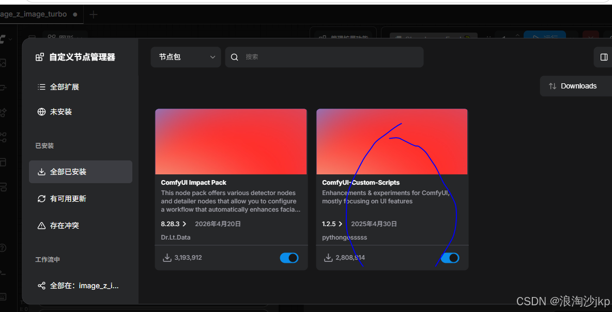This screenshot has height=312, width=612.
Task: Click the ComfyUI Impact Pack title
Action: pyautogui.click(x=194, y=182)
